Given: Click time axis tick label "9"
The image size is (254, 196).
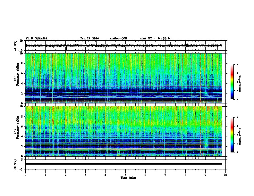Looking at the screenshot, I should [205, 175].
